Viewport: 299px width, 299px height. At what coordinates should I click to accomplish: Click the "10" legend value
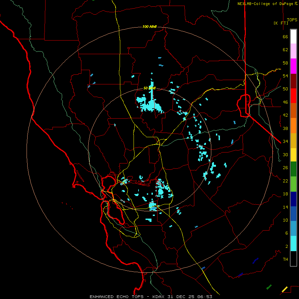click(x=285, y=220)
